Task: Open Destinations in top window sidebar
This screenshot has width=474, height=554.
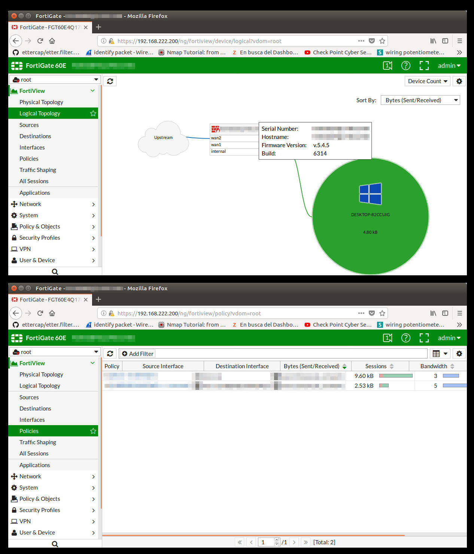Action: click(35, 136)
